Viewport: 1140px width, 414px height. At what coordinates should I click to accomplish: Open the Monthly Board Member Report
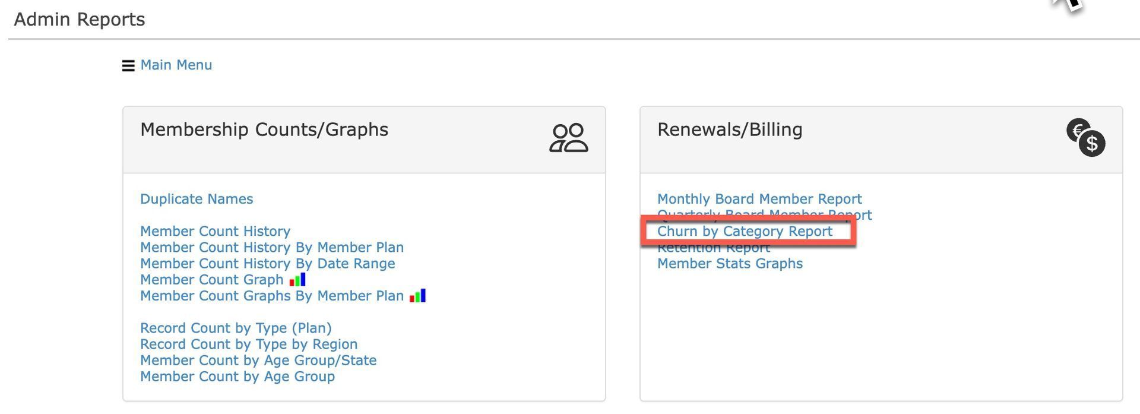pos(759,199)
